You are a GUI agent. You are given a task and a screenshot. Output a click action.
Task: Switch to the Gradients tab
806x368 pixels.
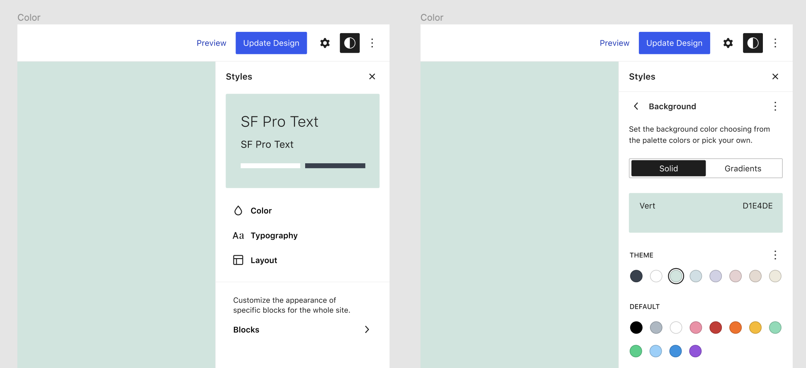point(743,168)
